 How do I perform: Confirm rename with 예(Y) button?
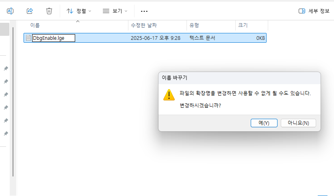[x=264, y=123]
